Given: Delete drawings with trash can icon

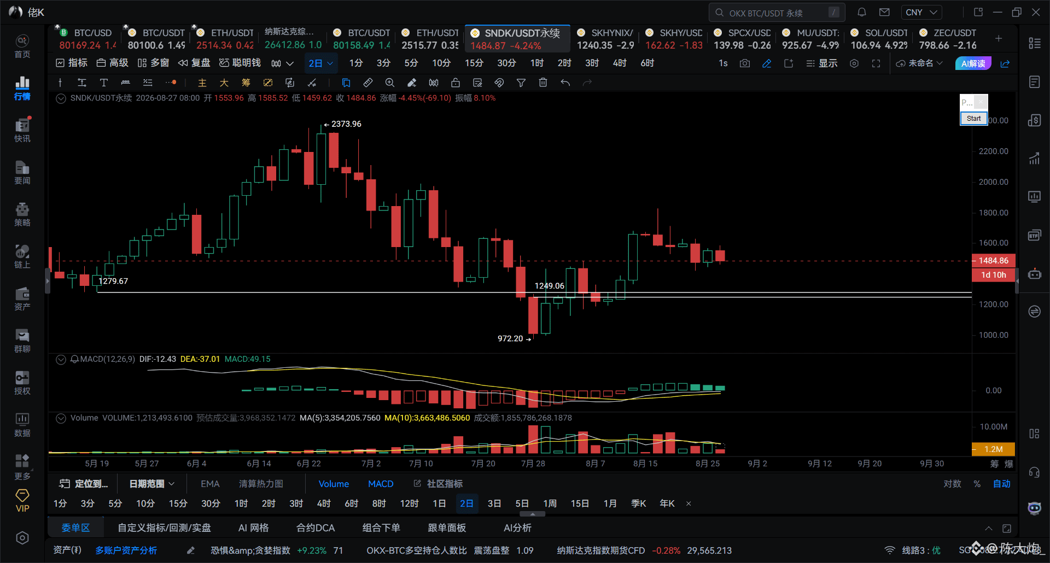Looking at the screenshot, I should (543, 83).
